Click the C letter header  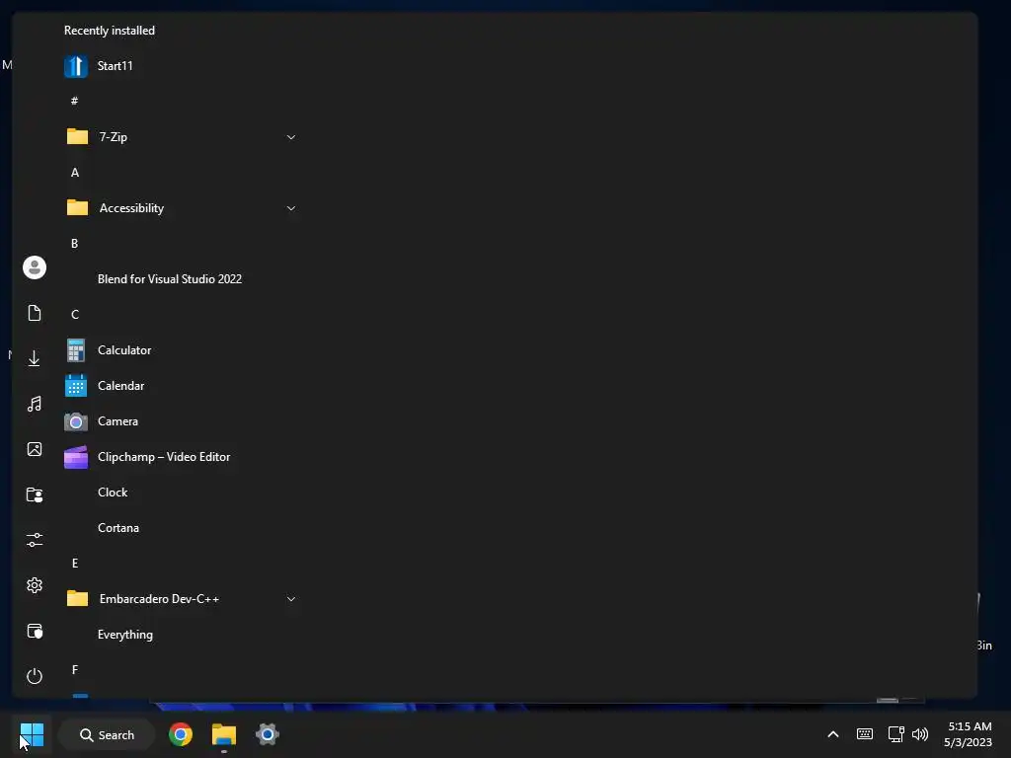(x=75, y=314)
